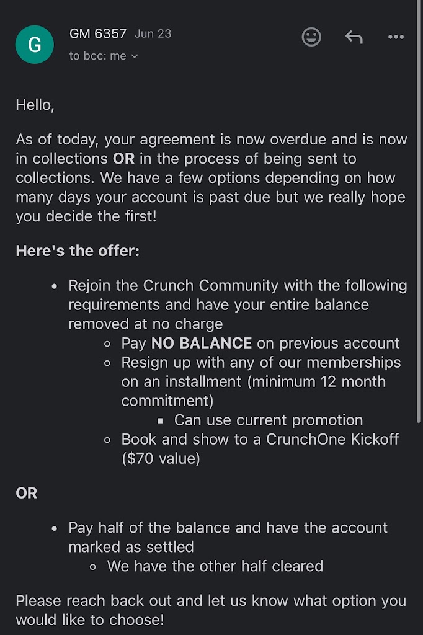Click the "Here's the offer:" heading
Viewport: 423px width, 635px height.
(78, 251)
